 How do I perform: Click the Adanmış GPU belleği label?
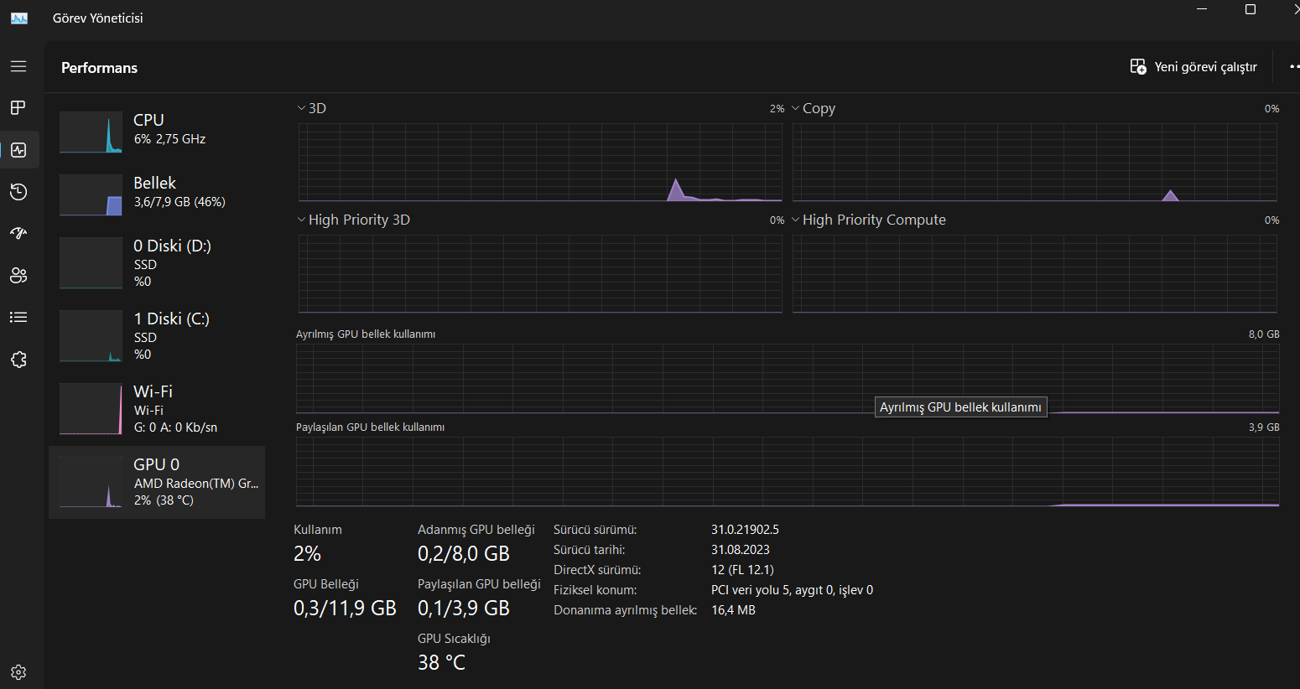pos(476,530)
